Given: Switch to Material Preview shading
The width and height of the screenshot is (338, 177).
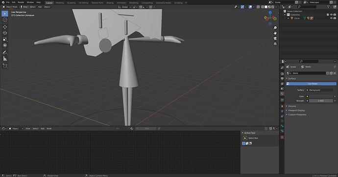Looking at the screenshot, I should click(269, 7).
